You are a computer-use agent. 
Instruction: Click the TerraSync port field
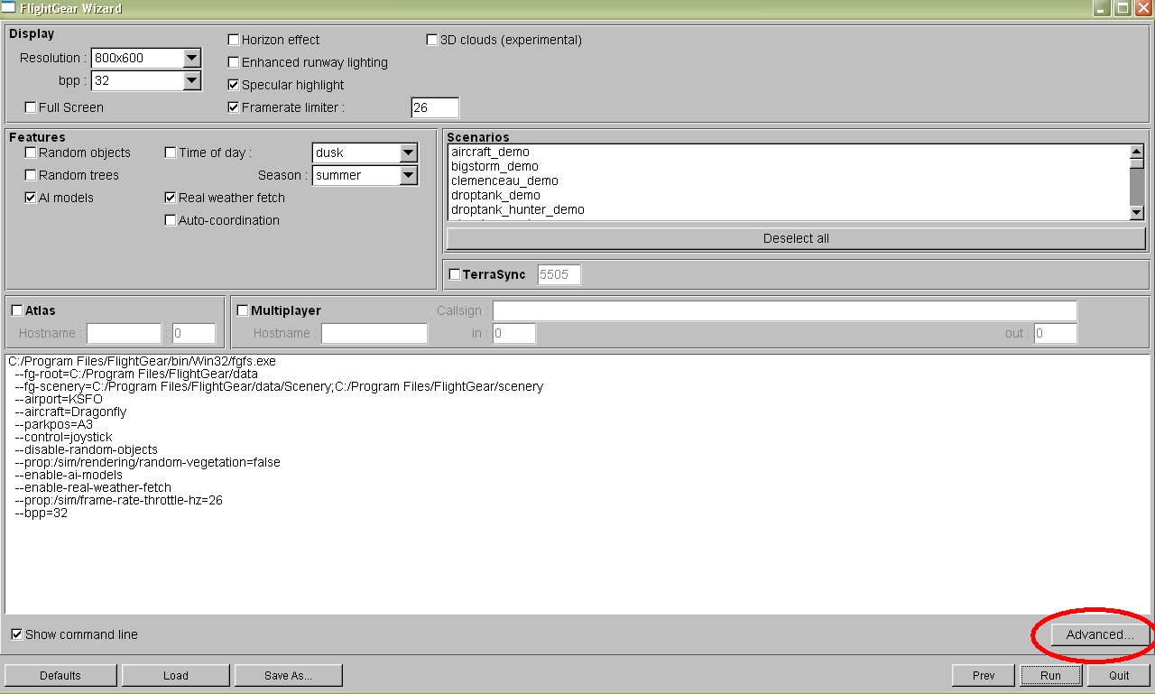pos(559,274)
